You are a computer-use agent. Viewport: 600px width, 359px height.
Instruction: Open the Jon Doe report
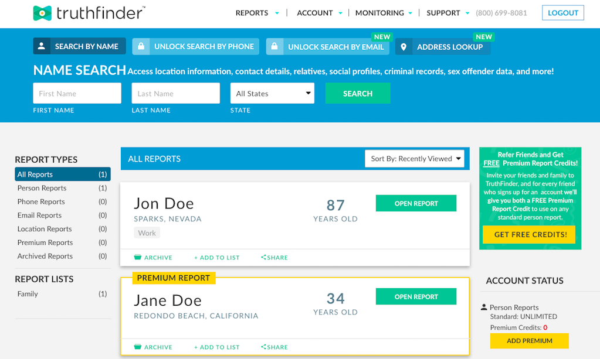tap(416, 203)
